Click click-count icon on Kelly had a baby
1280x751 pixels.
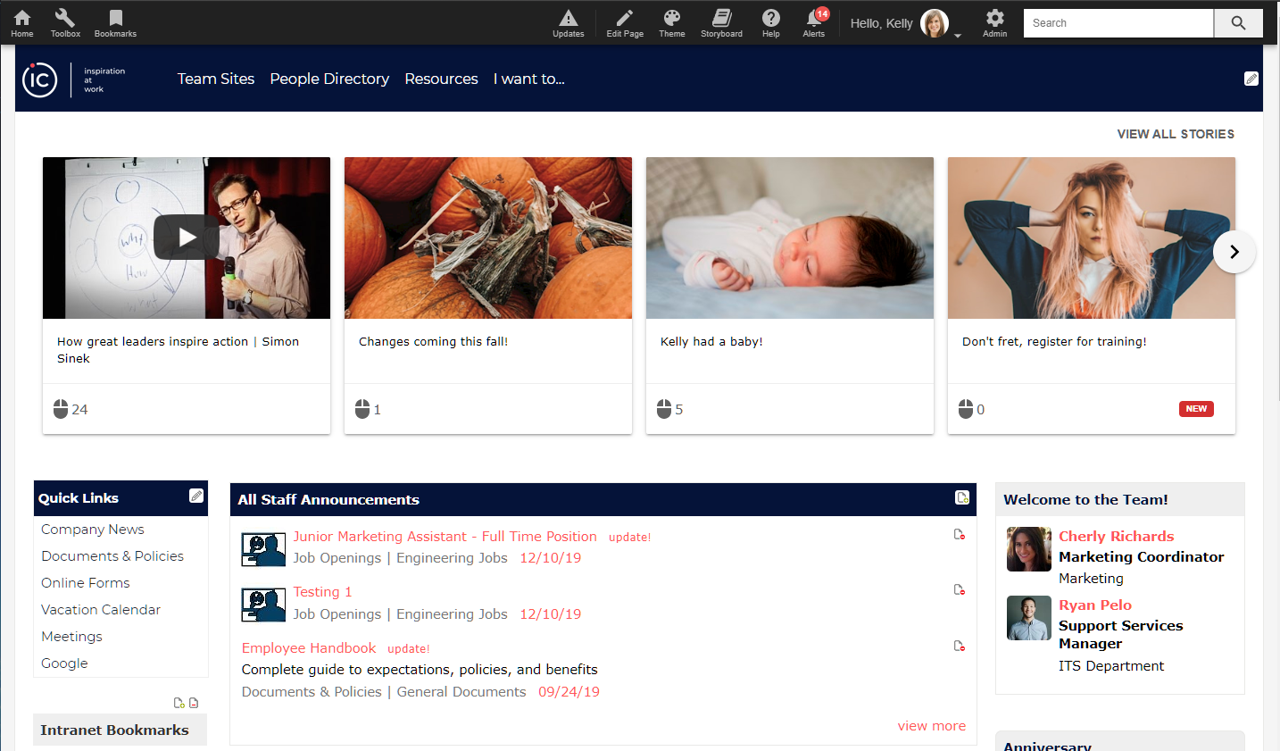(664, 409)
